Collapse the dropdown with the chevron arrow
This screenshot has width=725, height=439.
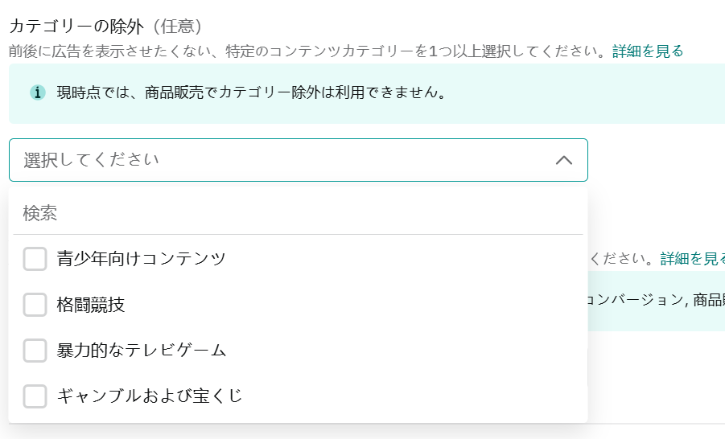coord(564,160)
